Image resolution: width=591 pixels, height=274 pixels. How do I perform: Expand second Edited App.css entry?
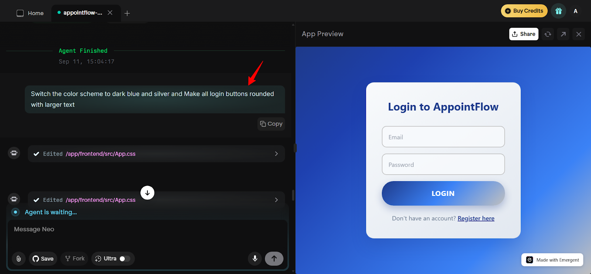(x=156, y=200)
